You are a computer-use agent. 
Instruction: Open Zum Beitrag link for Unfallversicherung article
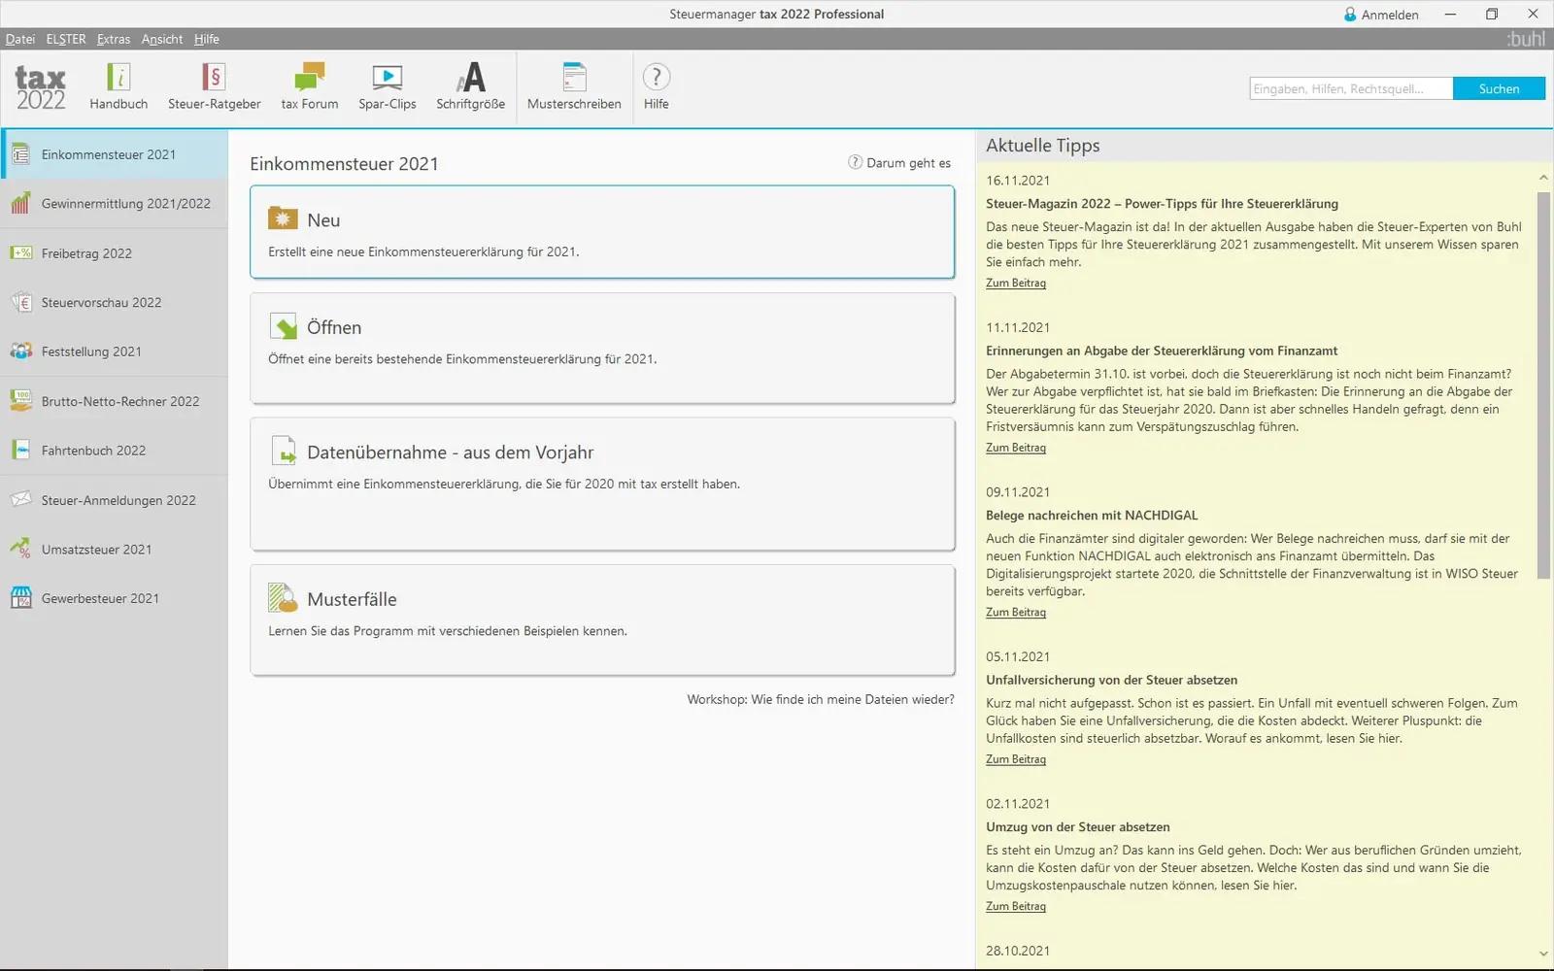(x=1016, y=759)
